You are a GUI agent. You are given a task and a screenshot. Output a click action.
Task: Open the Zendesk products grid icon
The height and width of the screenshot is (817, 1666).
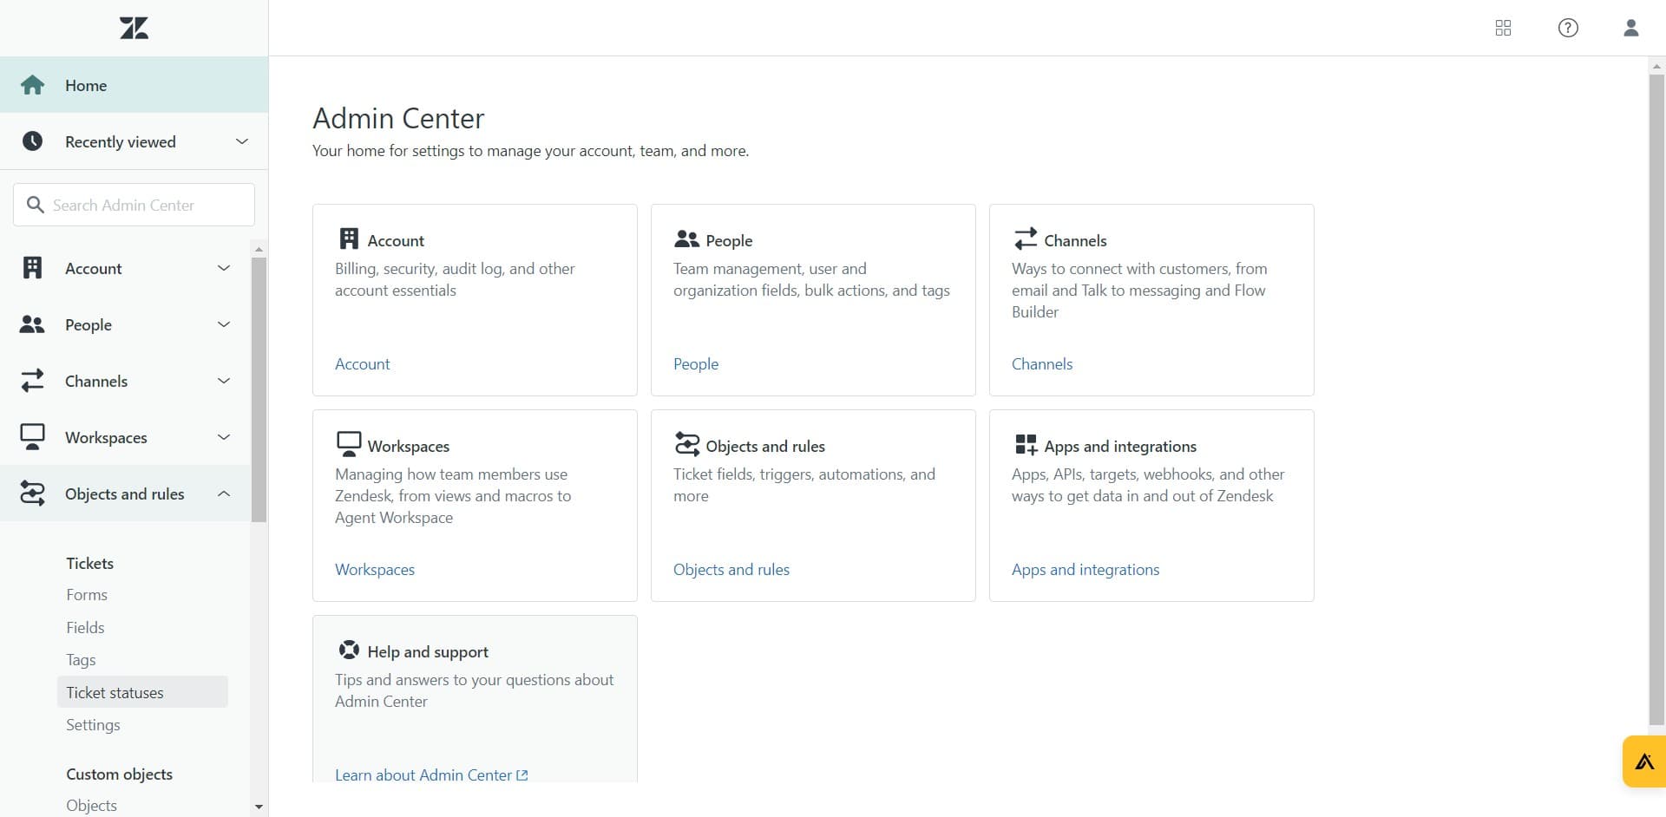[1503, 28]
